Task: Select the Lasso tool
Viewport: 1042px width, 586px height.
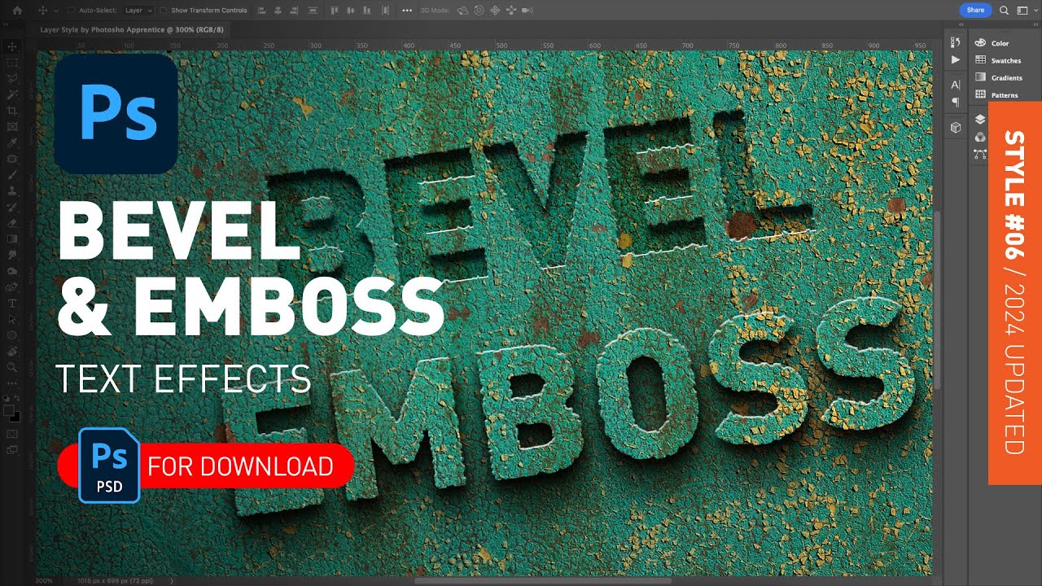Action: pos(12,79)
